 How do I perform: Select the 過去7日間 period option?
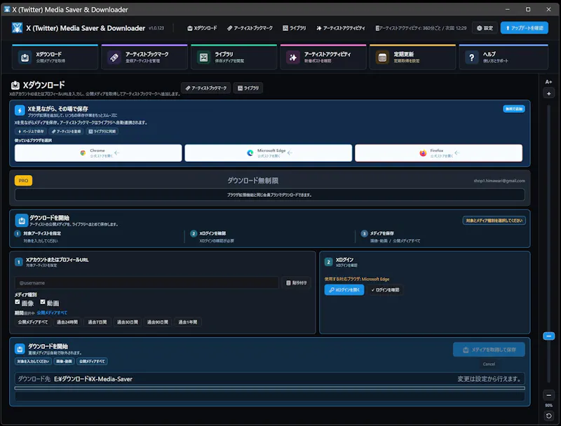click(97, 322)
